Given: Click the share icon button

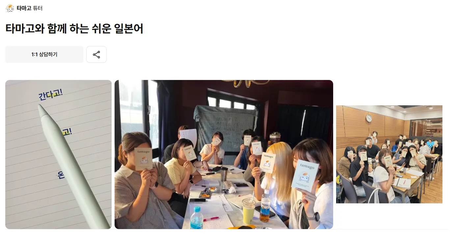Looking at the screenshot, I should tap(96, 55).
